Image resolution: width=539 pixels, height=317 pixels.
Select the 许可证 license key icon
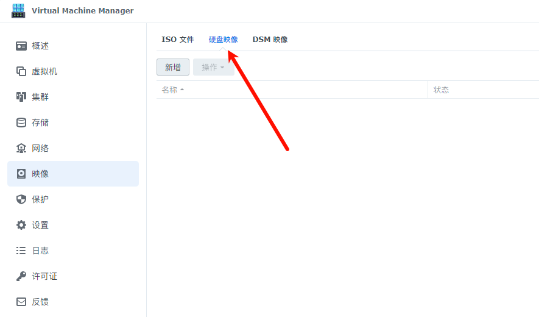point(21,276)
